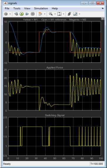Click the 'Applied Force' plot title

click(x=55, y=68)
